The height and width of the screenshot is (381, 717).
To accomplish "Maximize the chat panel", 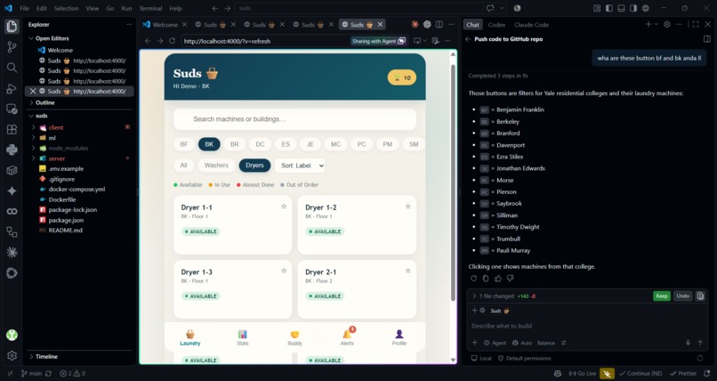I will coord(696,24).
